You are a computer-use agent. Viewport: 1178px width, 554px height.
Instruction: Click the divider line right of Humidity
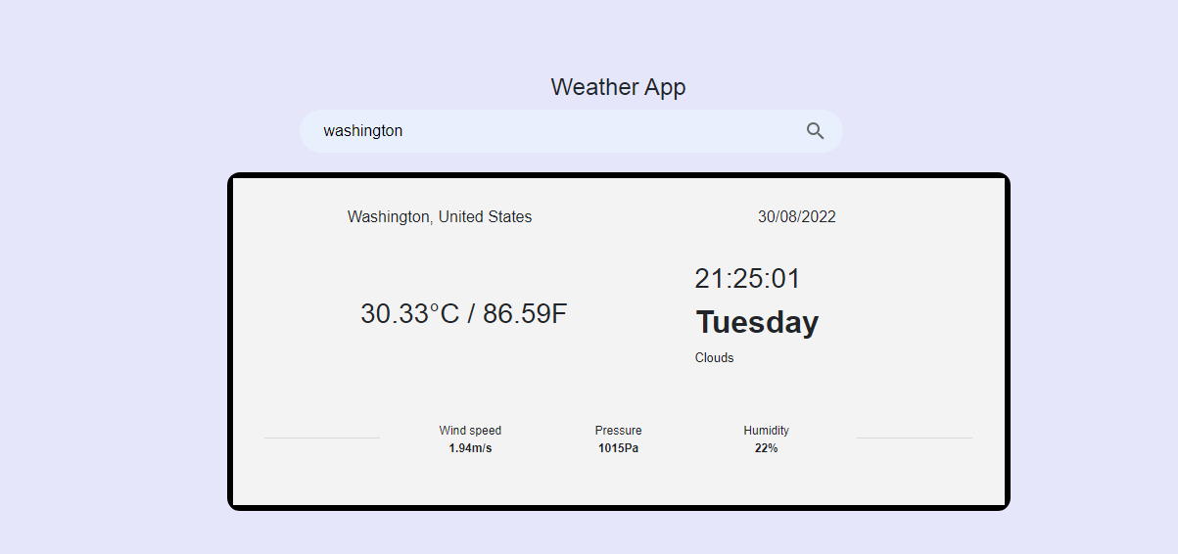click(x=914, y=438)
